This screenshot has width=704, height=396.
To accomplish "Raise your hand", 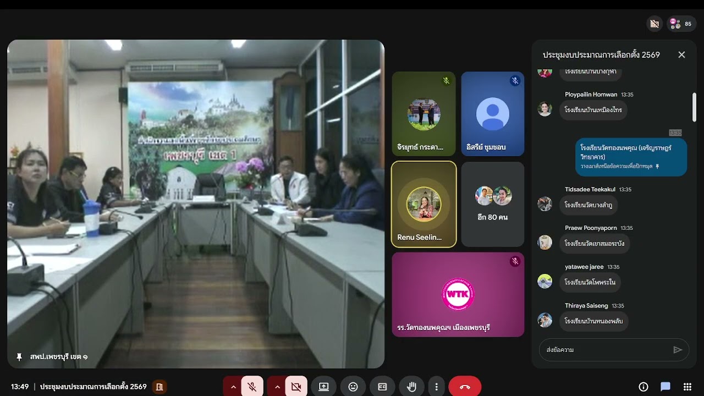I will pyautogui.click(x=411, y=387).
